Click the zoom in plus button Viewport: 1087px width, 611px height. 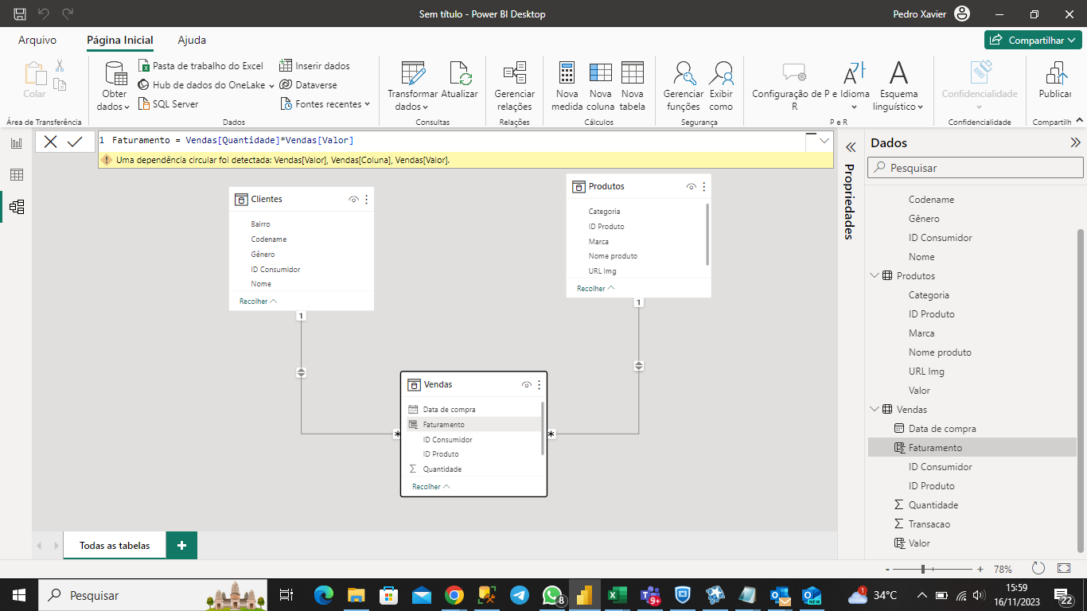point(980,570)
